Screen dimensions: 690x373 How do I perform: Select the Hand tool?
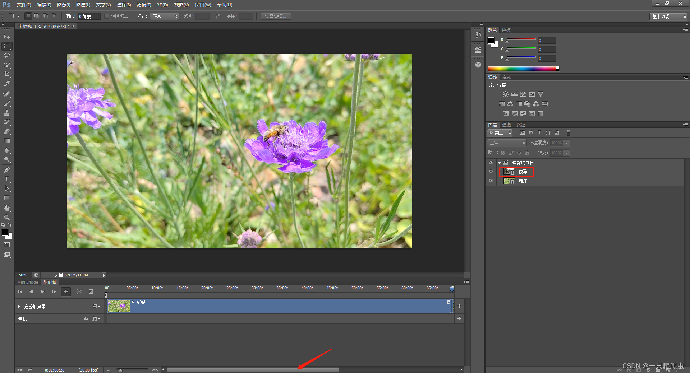(x=7, y=208)
